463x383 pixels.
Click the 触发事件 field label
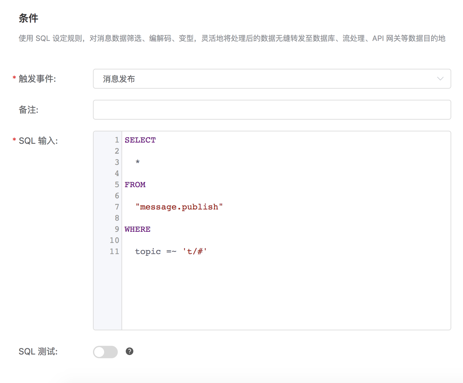click(x=37, y=79)
